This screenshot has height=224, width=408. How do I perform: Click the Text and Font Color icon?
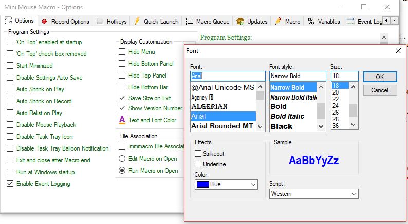point(122,120)
